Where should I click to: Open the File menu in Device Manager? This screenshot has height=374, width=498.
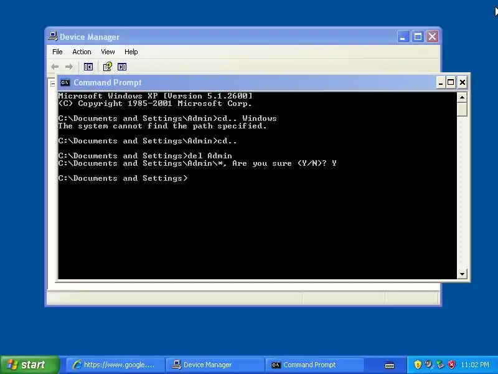[57, 52]
